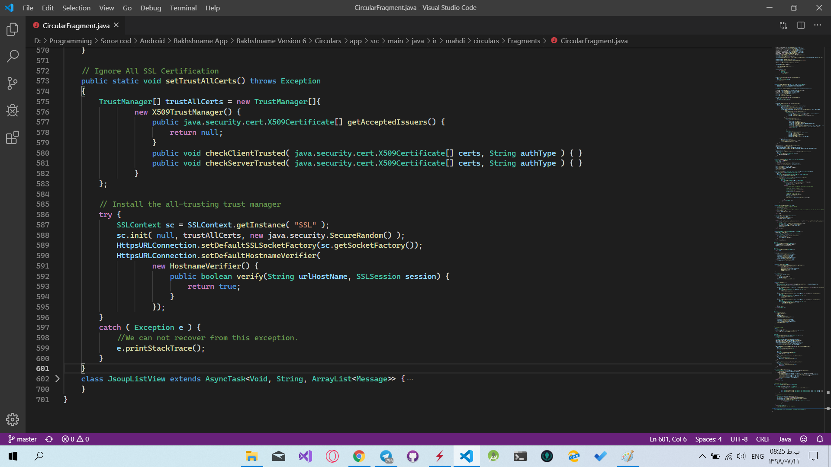Click the Fragments breadcrumb

(524, 41)
